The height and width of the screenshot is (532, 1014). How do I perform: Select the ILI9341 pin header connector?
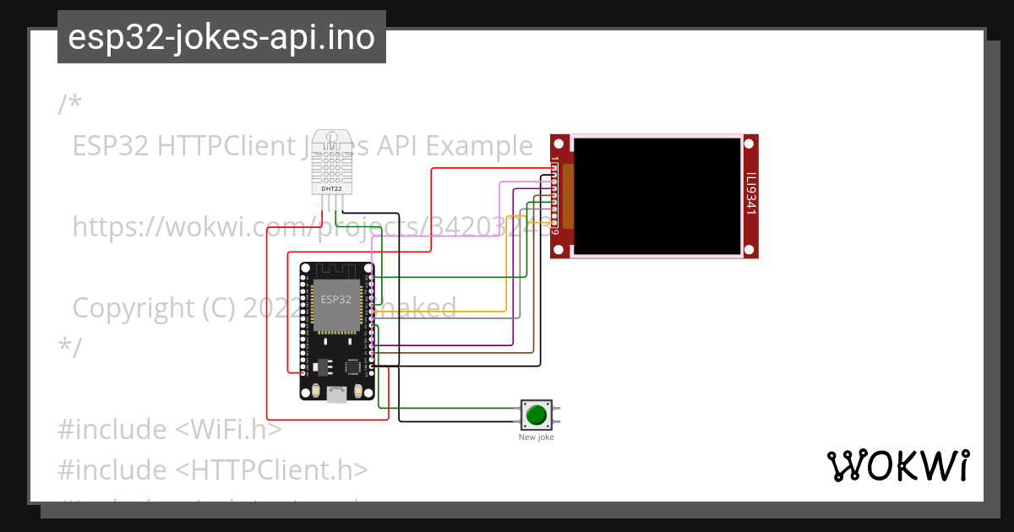coord(555,197)
